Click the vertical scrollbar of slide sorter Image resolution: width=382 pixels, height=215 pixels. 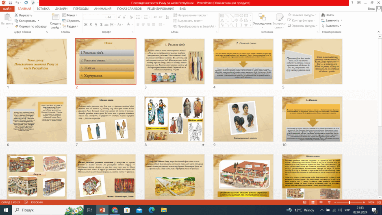[379, 117]
